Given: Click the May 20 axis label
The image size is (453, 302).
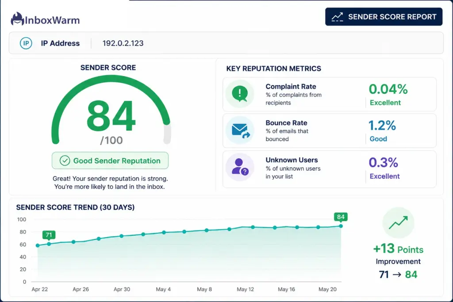Looking at the screenshot, I should (327, 289).
